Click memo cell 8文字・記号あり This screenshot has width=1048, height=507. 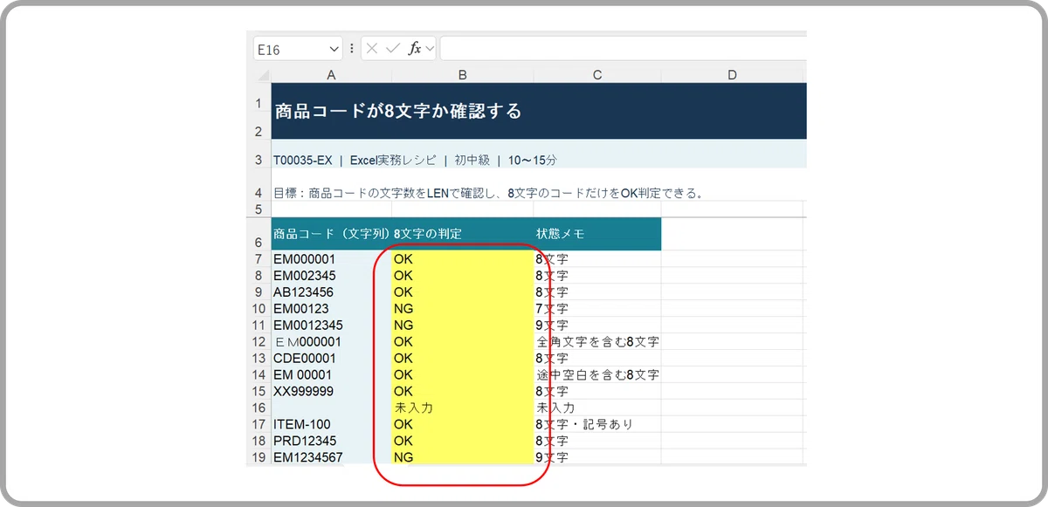pyautogui.click(x=597, y=424)
